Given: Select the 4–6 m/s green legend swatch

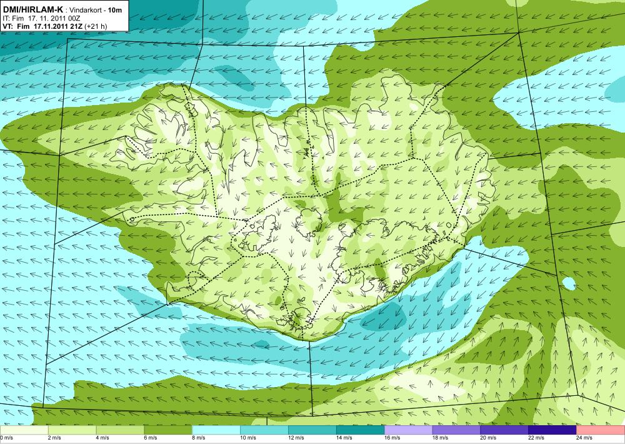Looking at the screenshot, I should point(120,430).
